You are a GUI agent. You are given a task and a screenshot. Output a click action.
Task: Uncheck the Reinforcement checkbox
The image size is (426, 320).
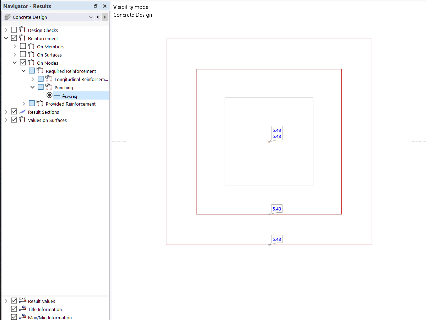point(14,38)
